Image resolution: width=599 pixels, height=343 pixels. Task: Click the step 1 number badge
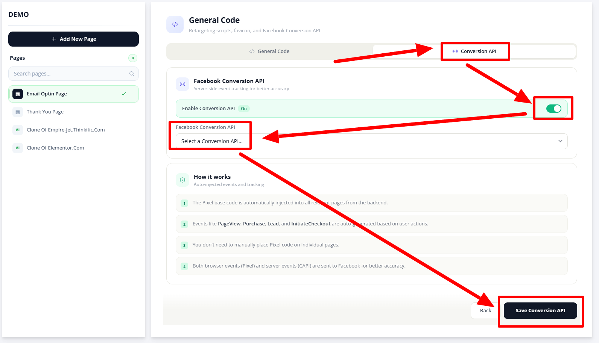(x=184, y=203)
